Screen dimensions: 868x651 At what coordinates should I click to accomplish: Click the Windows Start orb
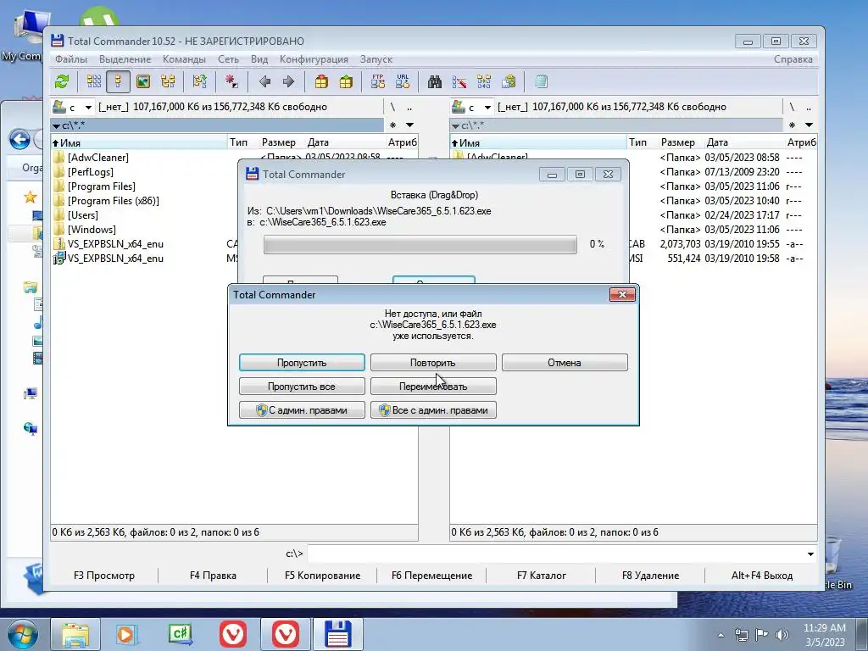(x=22, y=634)
